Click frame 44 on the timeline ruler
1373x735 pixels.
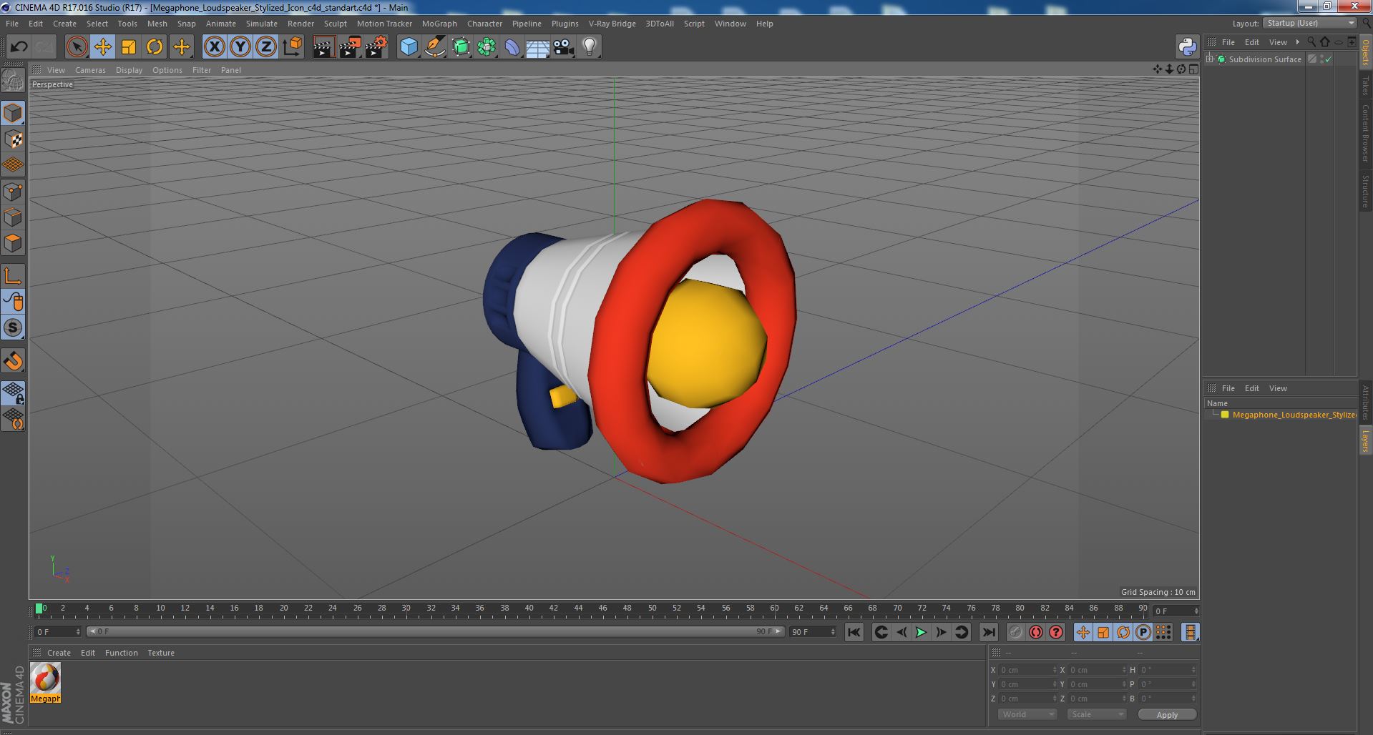point(578,608)
